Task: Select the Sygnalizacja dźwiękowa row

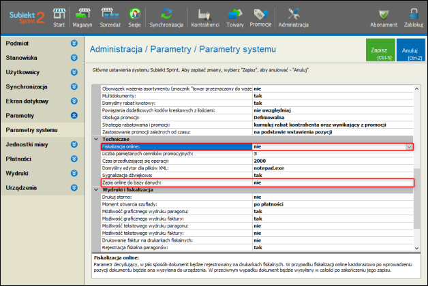Action: (x=257, y=175)
